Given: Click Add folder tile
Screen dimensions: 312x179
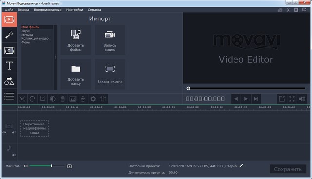Looking at the screenshot, I should 76,74.
